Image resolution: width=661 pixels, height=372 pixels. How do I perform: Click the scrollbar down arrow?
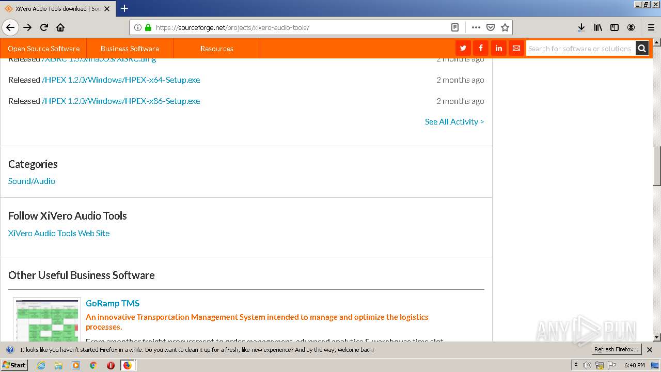pos(657,337)
